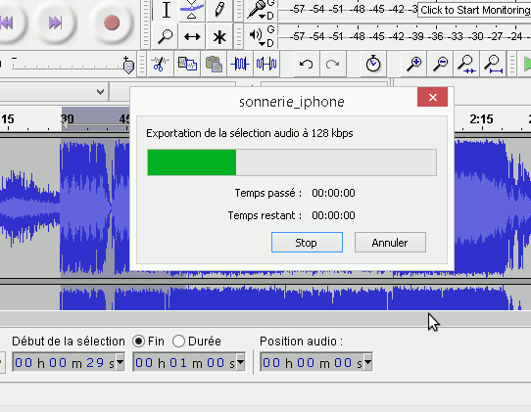Select the Durée radio button

[x=178, y=341]
